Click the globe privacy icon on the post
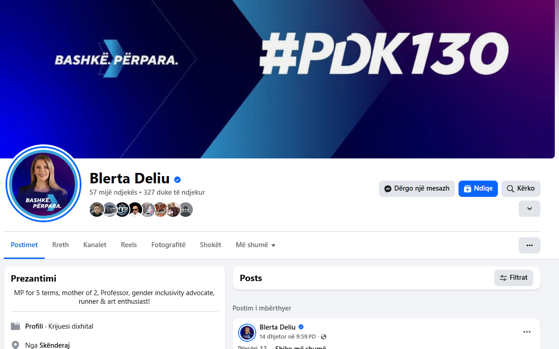 (x=324, y=337)
